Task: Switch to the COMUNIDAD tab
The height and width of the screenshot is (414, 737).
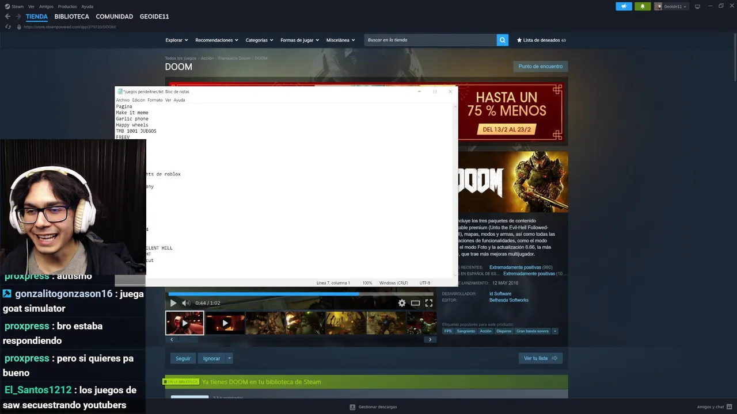Action: pyautogui.click(x=115, y=17)
